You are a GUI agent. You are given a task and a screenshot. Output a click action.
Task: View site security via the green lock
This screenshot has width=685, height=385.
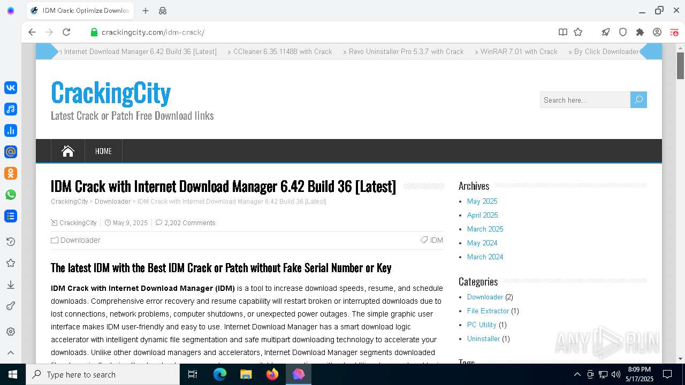pyautogui.click(x=94, y=32)
